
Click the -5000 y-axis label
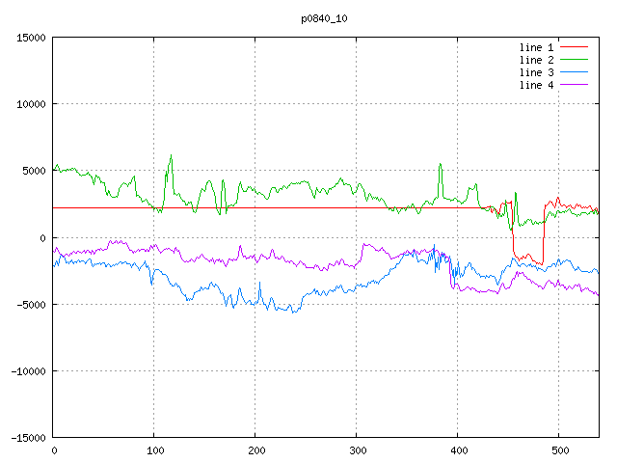(x=30, y=305)
